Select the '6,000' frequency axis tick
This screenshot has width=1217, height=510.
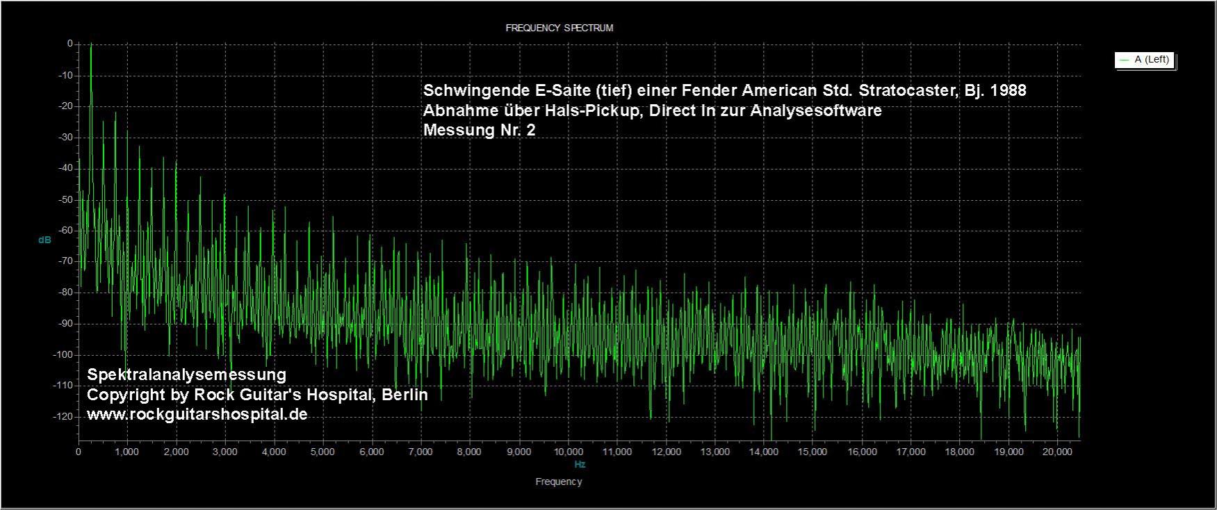tap(372, 452)
